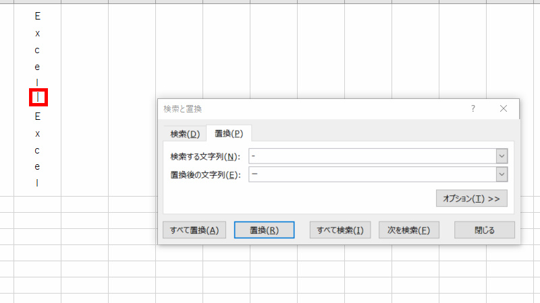Expand the 検索する文字列 dropdown arrow
This screenshot has width=540, height=303.
[502, 156]
